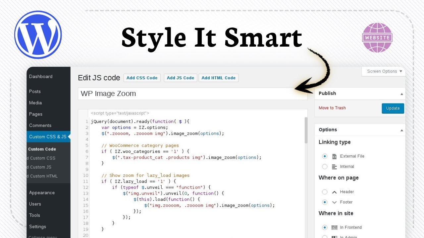Open Tools menu item
Viewport: 424px width, 238px height.
[x=34, y=215]
